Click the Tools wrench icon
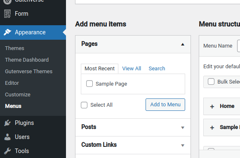The width and height of the screenshot is (240, 158). click(7, 151)
